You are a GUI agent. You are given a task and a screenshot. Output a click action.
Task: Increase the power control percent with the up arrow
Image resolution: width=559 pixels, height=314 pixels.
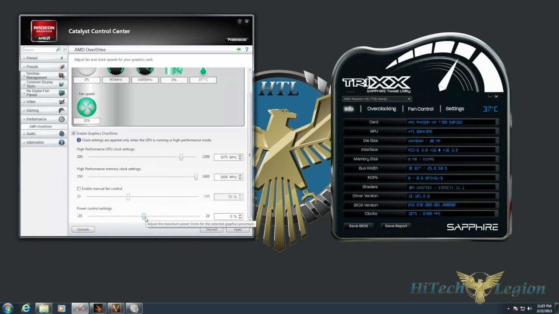tap(240, 215)
